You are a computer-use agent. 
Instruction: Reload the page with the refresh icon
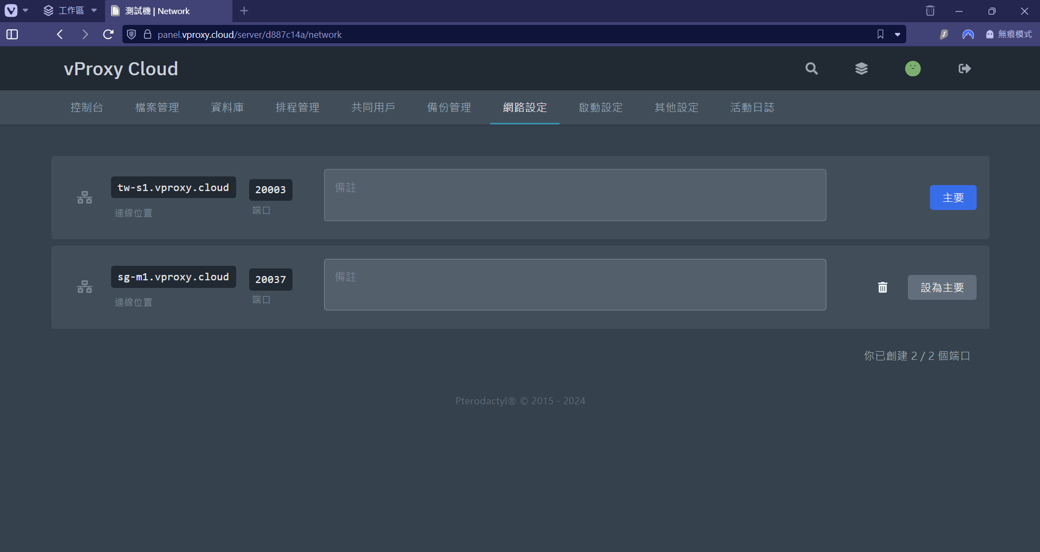[x=108, y=35]
